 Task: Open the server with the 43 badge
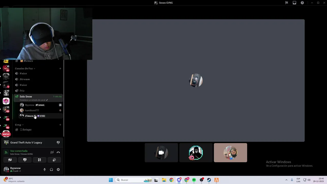(x=6, y=109)
